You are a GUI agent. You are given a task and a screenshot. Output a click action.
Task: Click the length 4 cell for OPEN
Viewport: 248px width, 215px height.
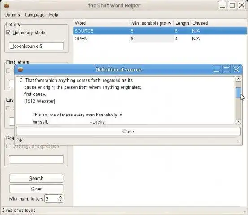pos(176,39)
